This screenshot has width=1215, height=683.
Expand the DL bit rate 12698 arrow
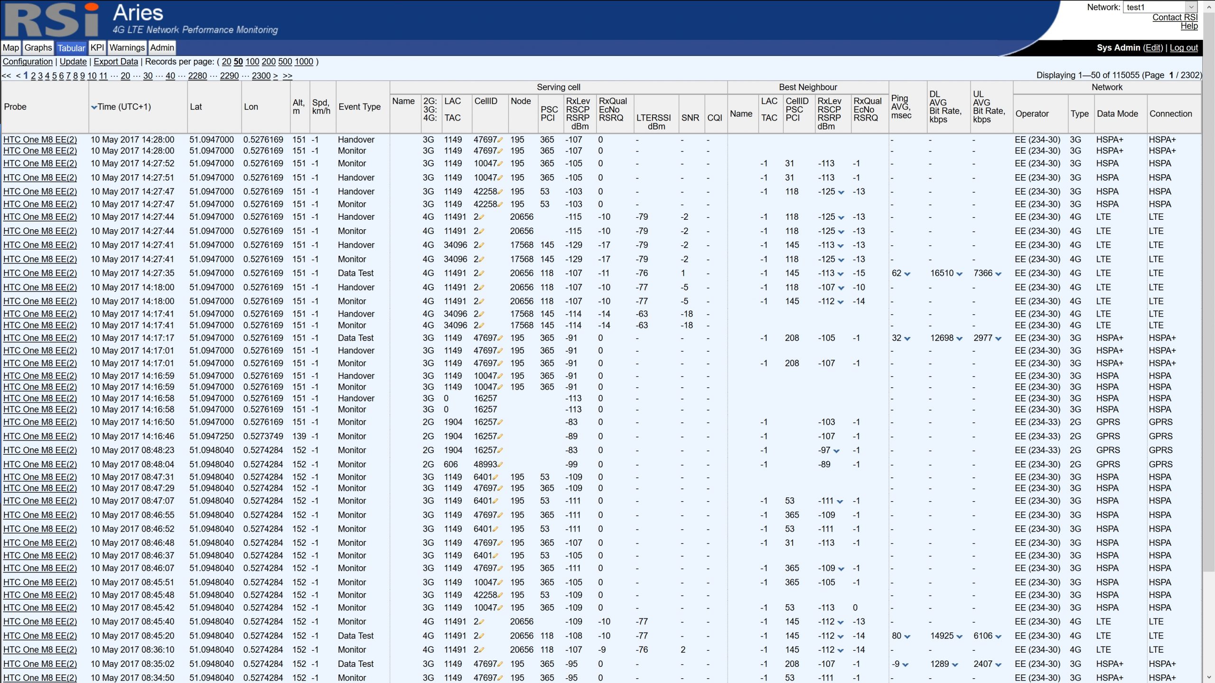pos(959,339)
